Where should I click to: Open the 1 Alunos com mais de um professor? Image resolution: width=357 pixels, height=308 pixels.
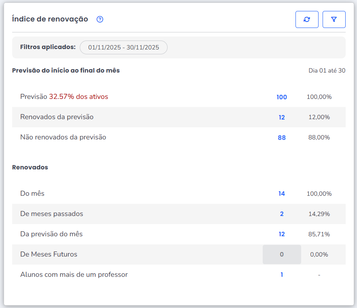282,275
